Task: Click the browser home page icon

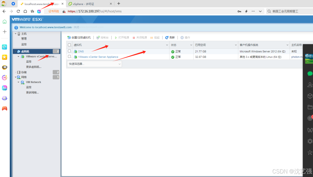Action: (25, 11)
